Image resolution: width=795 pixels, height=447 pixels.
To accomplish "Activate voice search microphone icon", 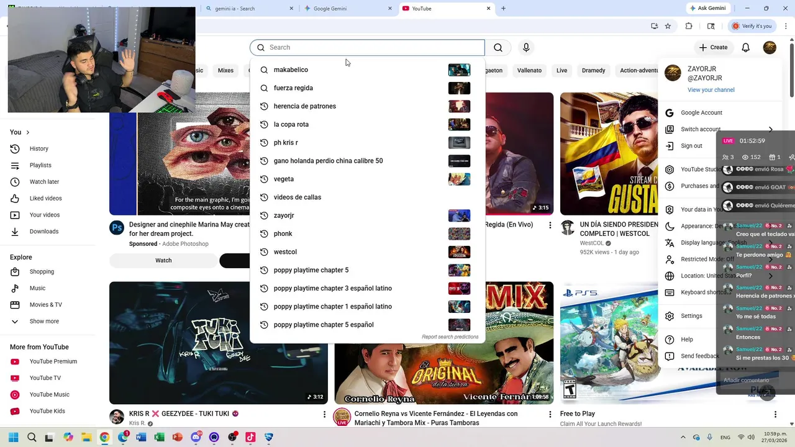I will (526, 48).
